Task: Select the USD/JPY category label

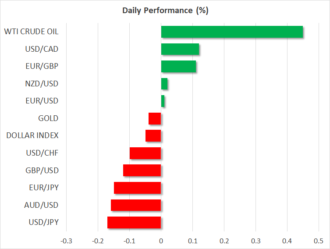Action: click(x=43, y=222)
